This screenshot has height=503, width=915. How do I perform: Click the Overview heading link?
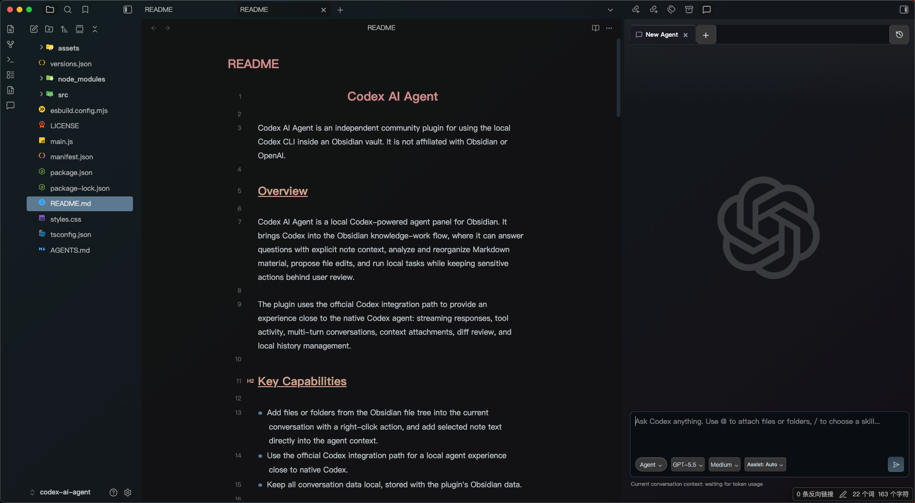(x=283, y=191)
